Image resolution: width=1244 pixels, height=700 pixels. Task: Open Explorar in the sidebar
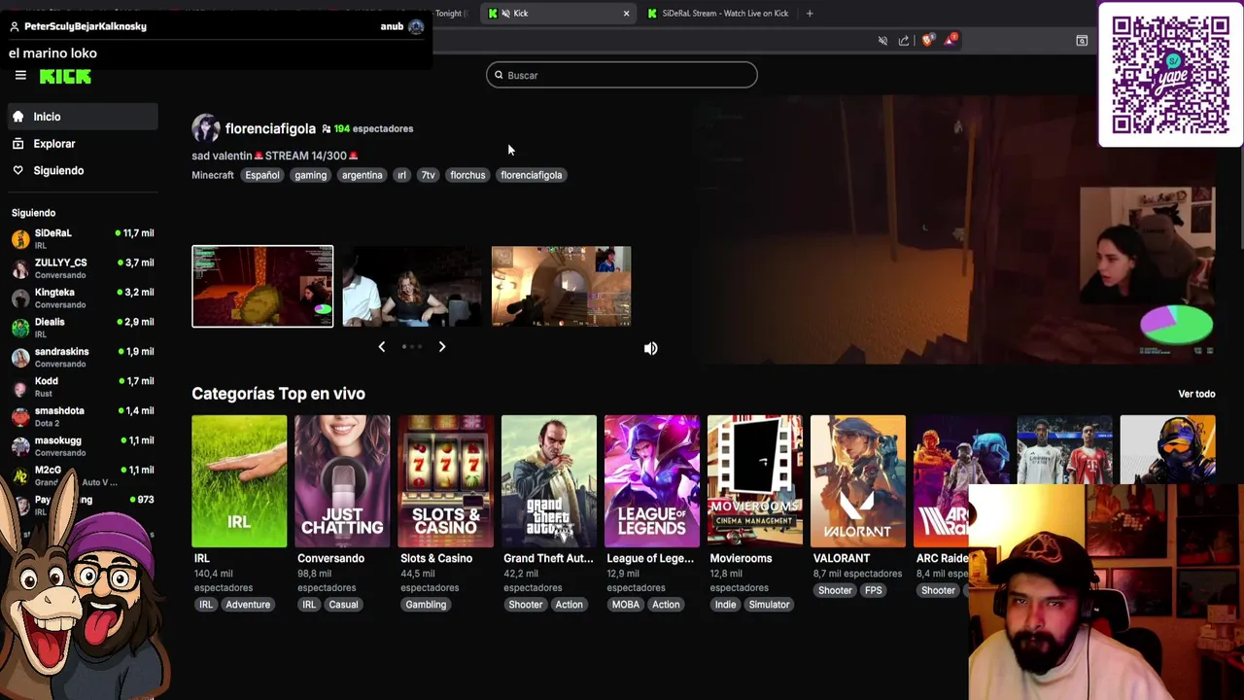[84, 144]
